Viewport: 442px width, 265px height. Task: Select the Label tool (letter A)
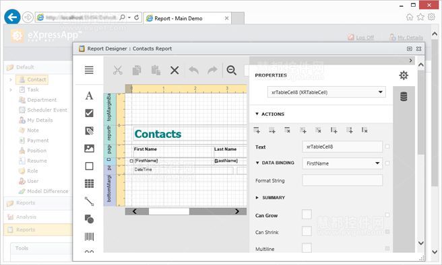(x=89, y=96)
